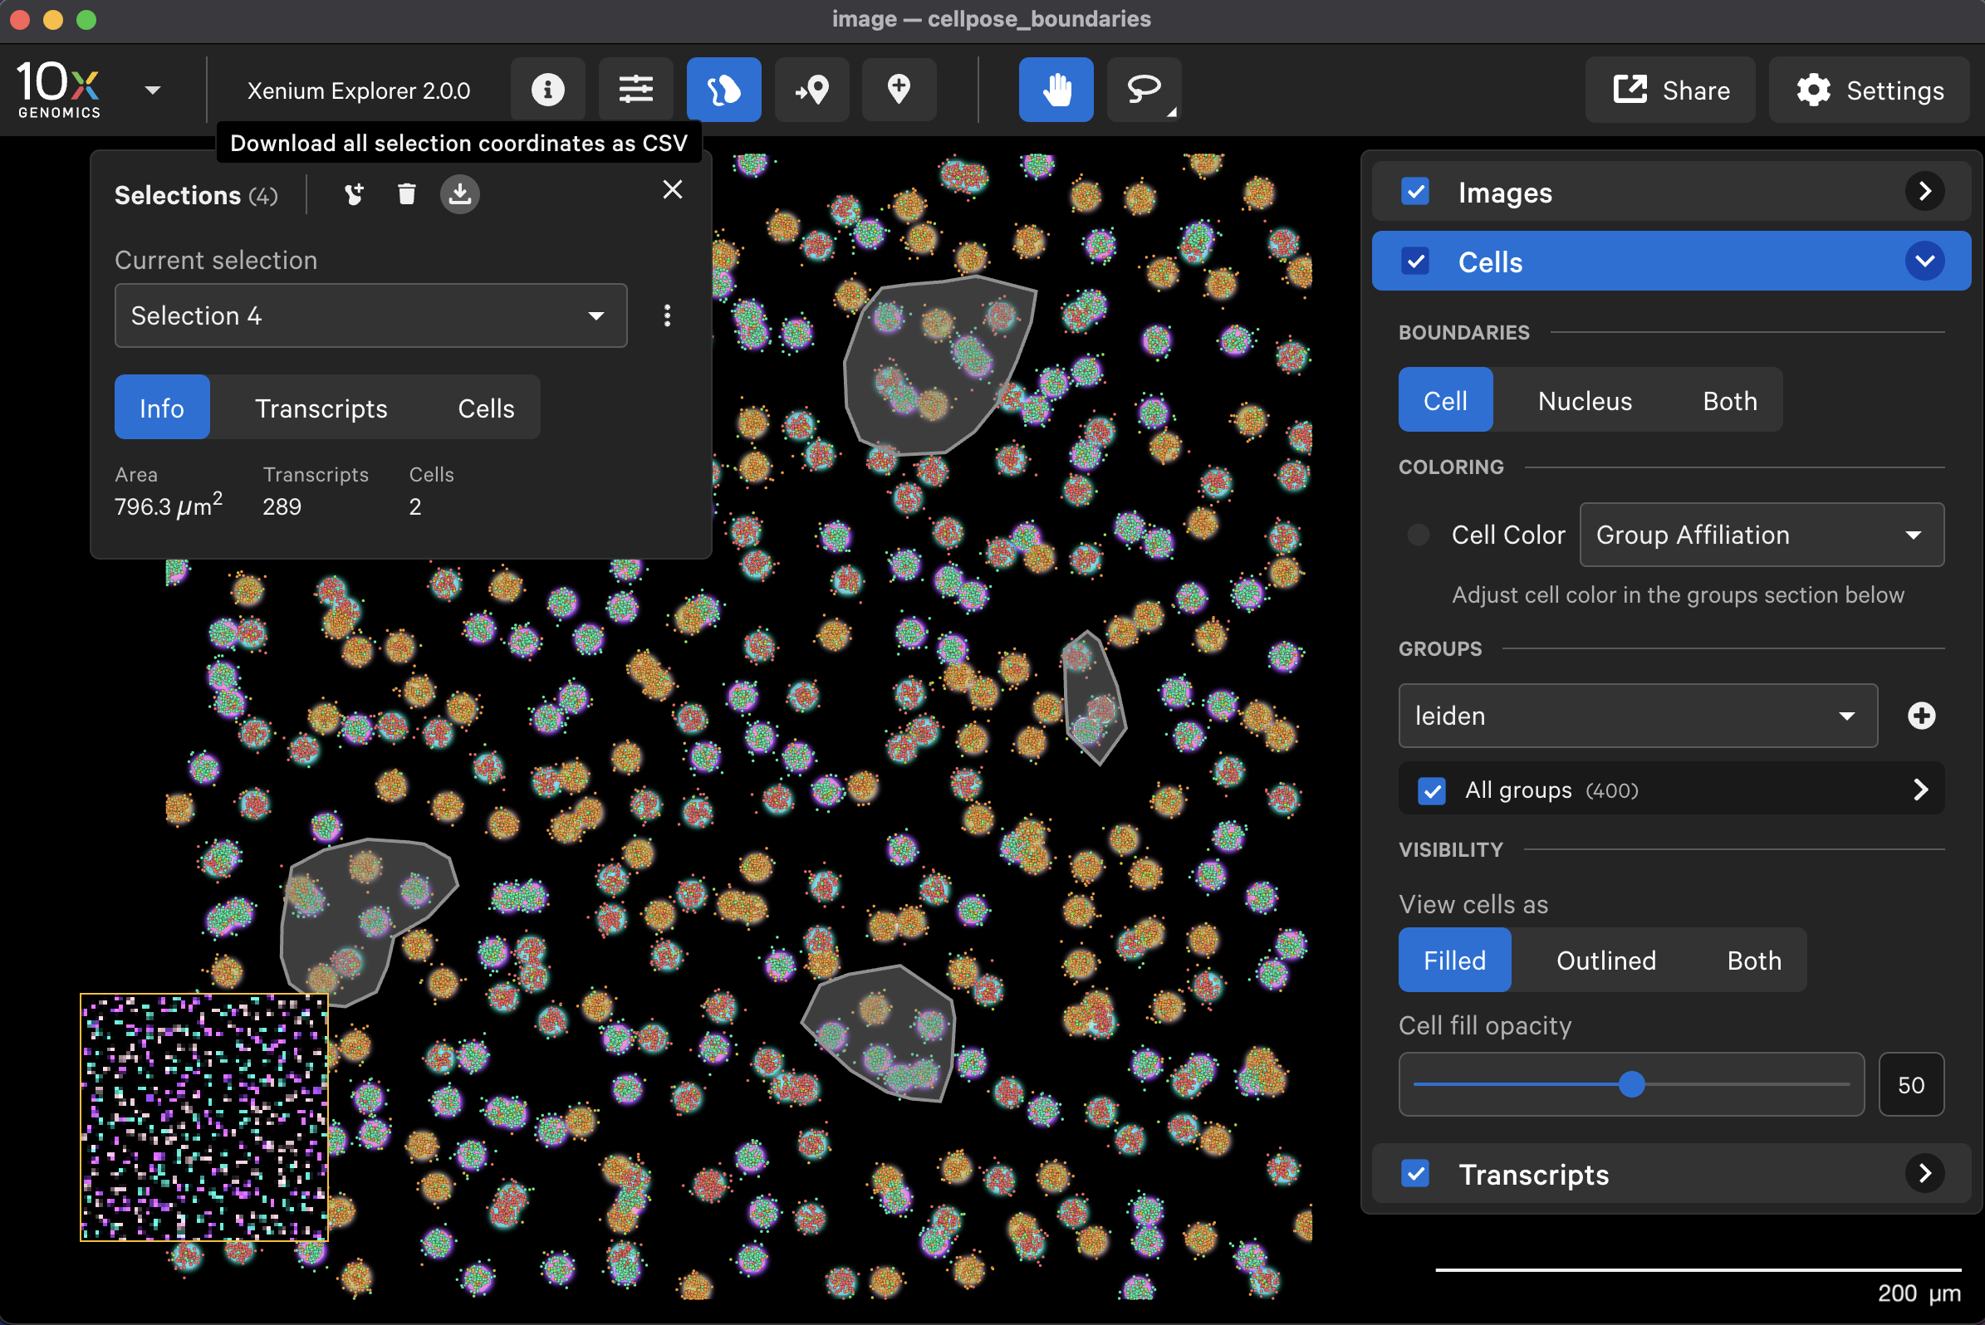
Task: Toggle the Transcripts layer checkbox
Action: [x=1415, y=1174]
